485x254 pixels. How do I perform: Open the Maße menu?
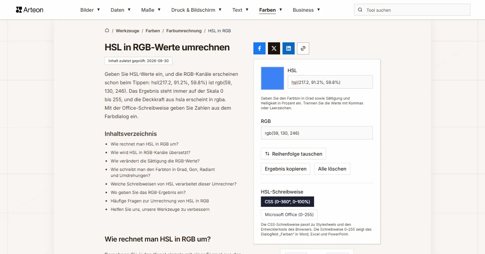(x=148, y=10)
